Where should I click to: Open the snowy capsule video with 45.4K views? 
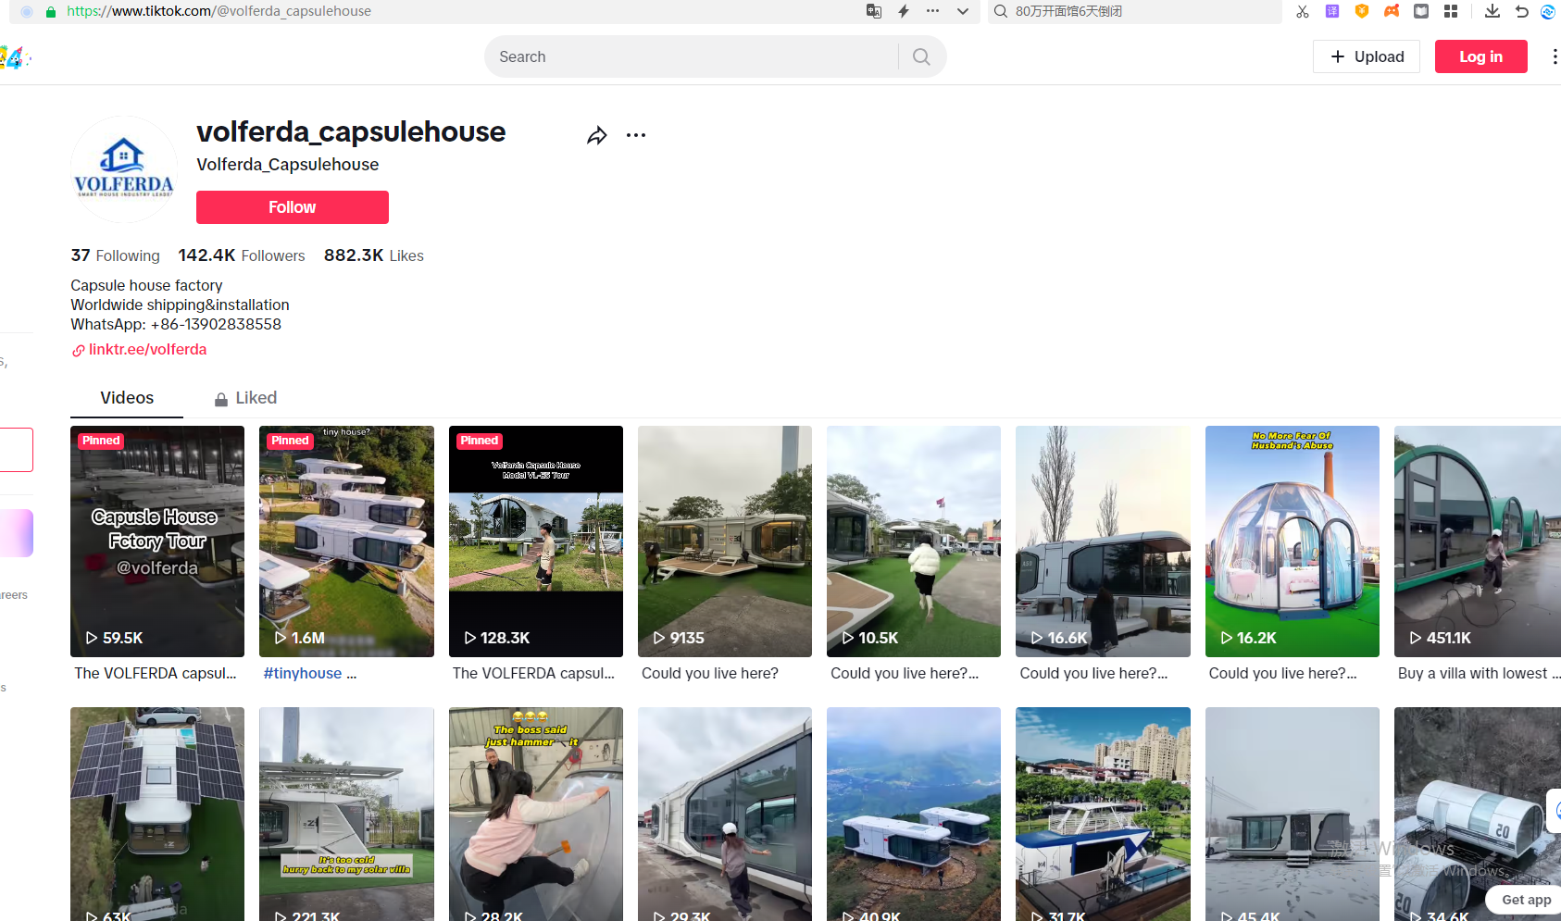pos(1293,815)
